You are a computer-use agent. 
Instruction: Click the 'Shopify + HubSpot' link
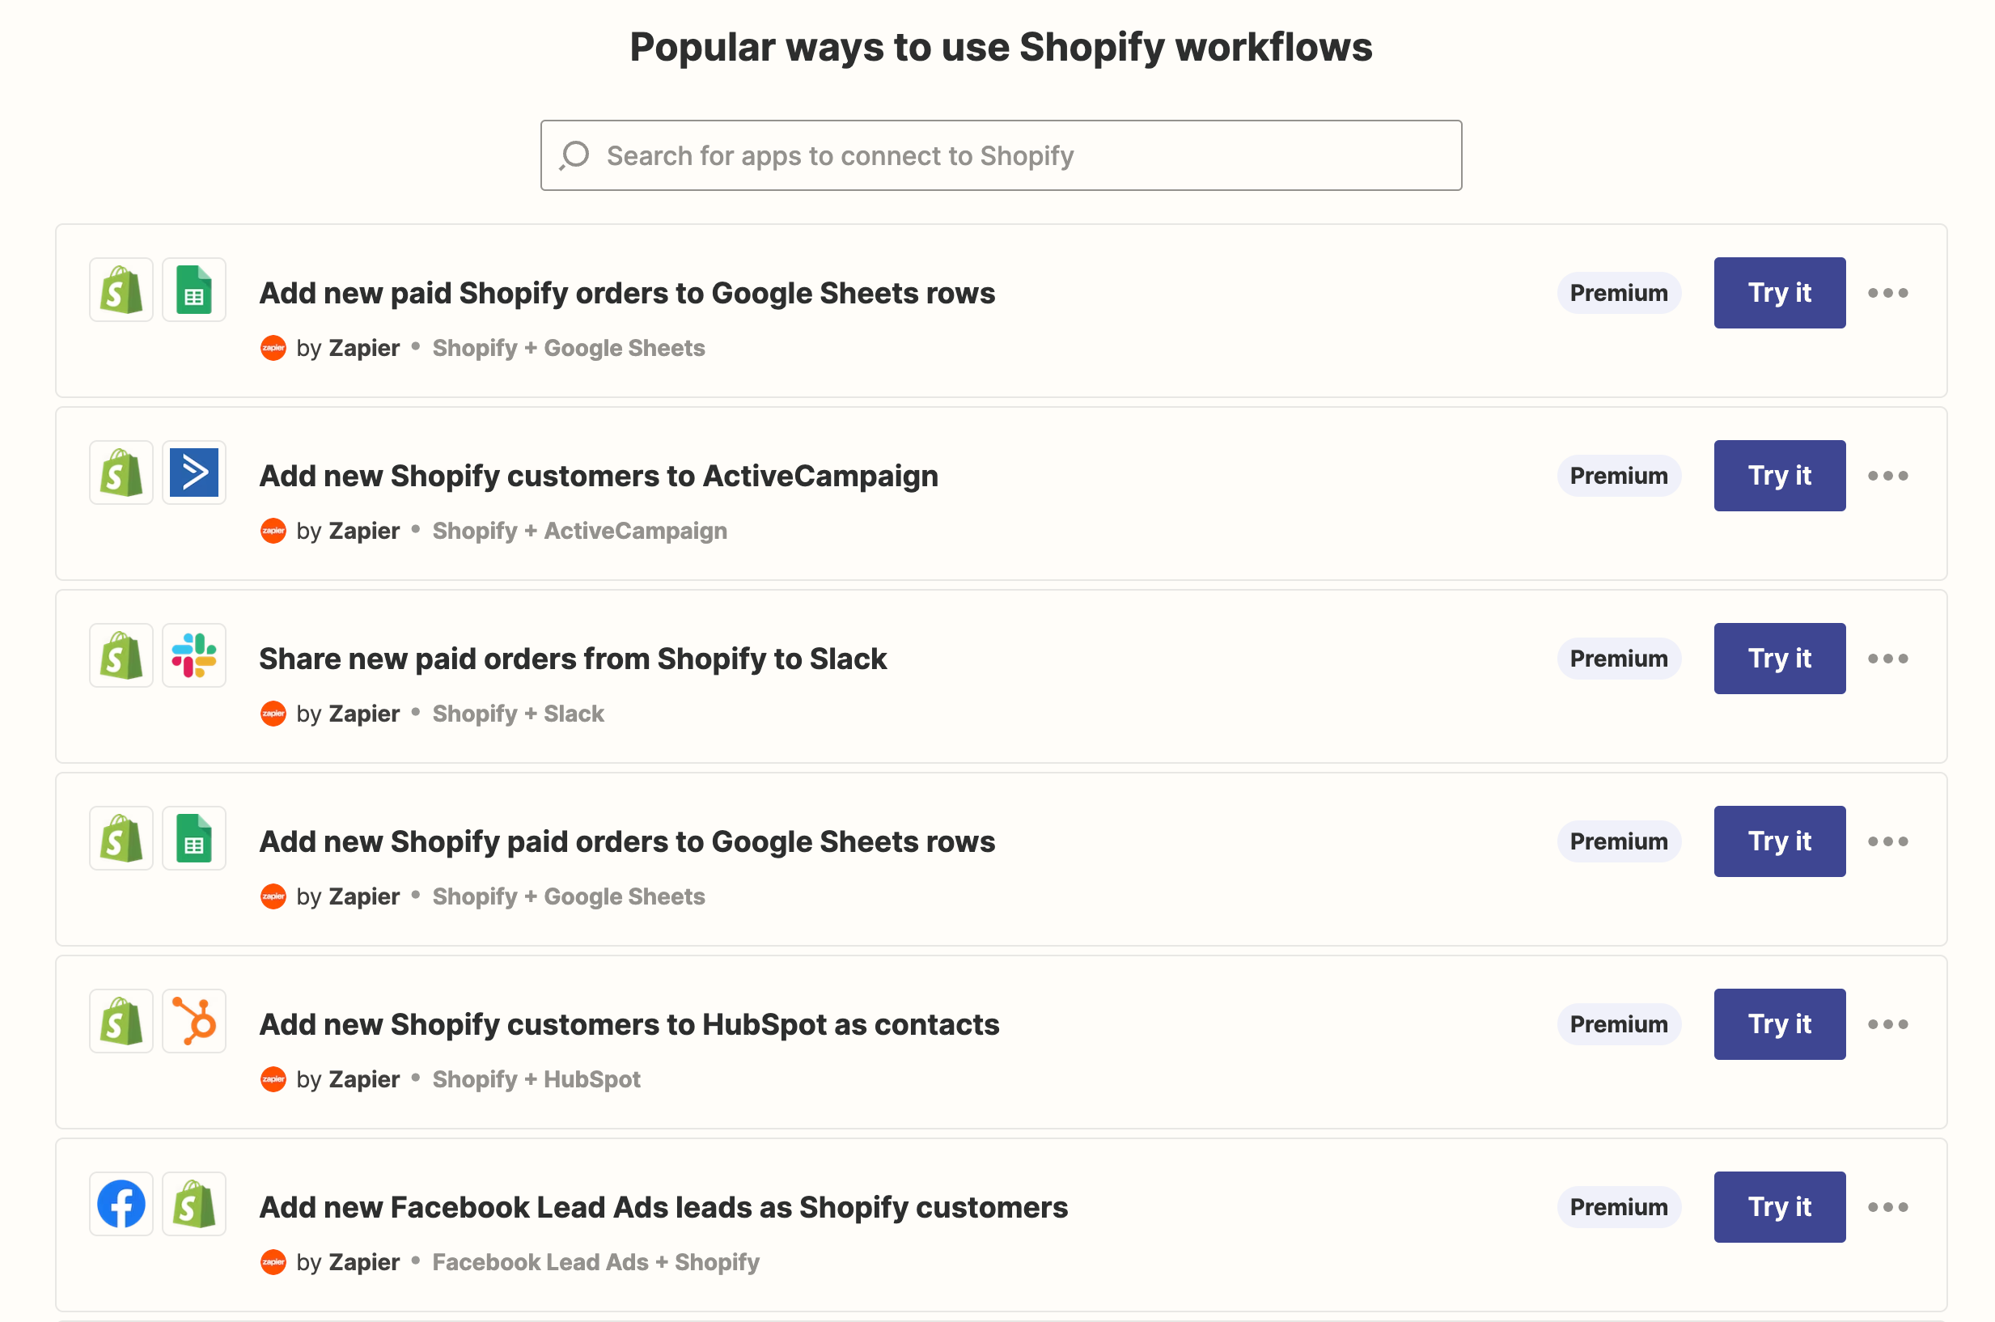pos(536,1080)
